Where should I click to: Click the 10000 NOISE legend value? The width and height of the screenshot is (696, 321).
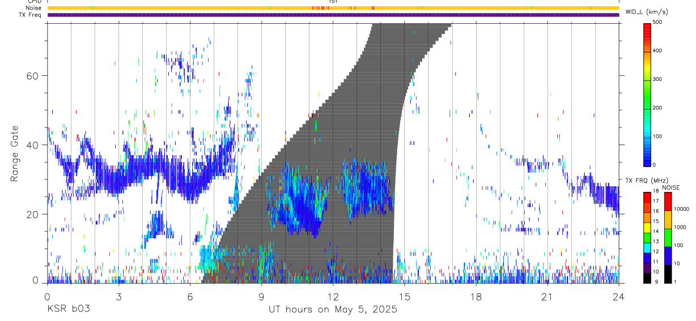(x=681, y=209)
